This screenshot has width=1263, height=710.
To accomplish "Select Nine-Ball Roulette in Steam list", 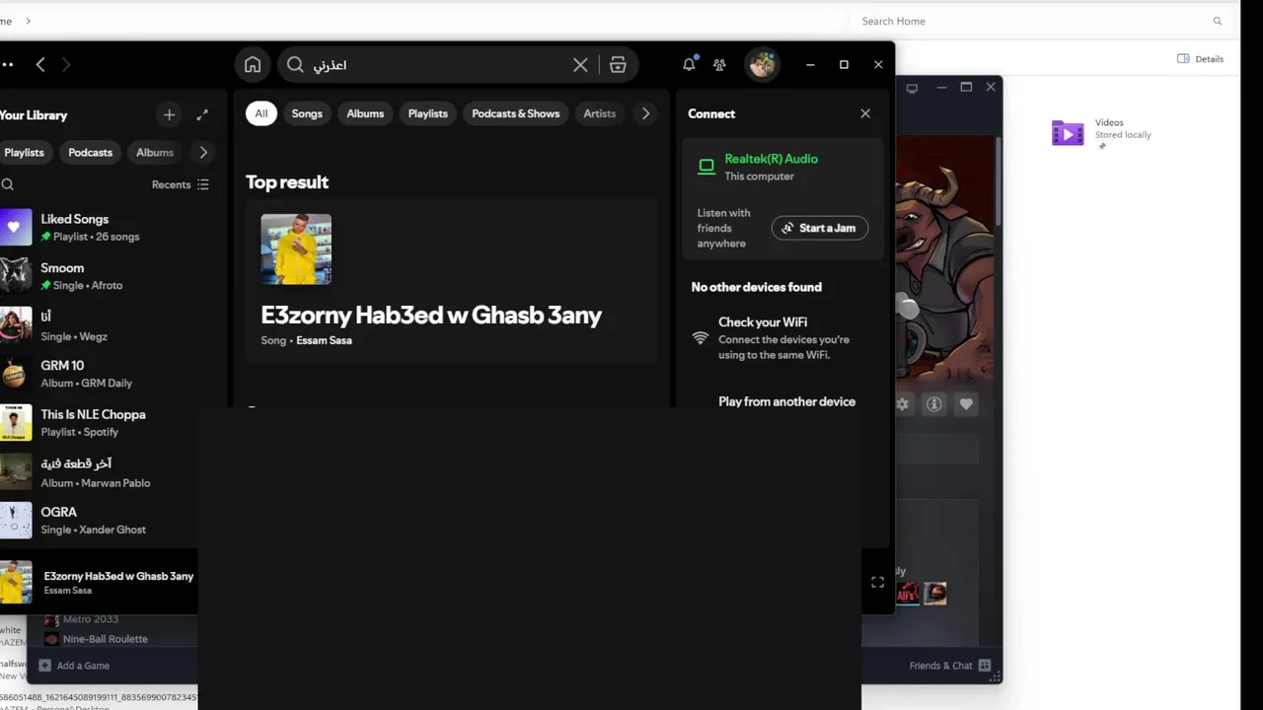I will [x=105, y=639].
